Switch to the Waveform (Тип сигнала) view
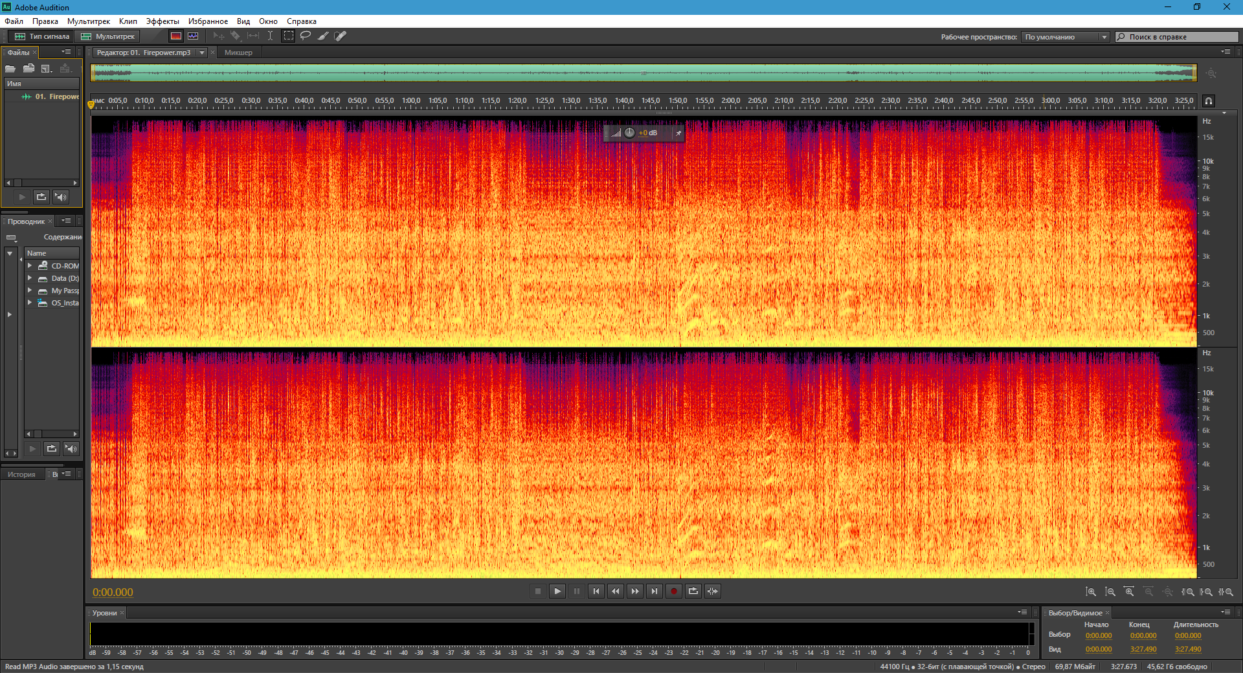 tap(41, 36)
